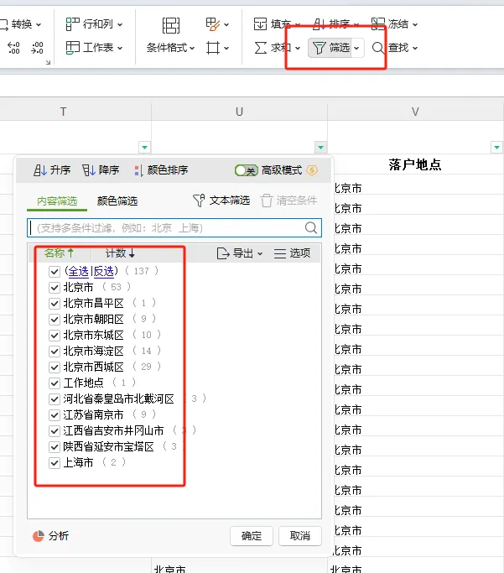
Task: Sort descending with 降序 in filter panel
Action: coord(101,170)
